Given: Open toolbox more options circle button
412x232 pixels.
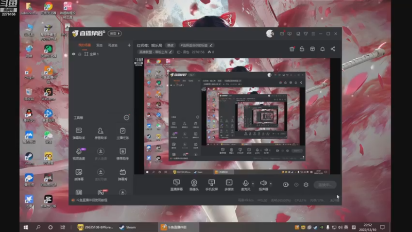Looking at the screenshot, I should (x=126, y=118).
